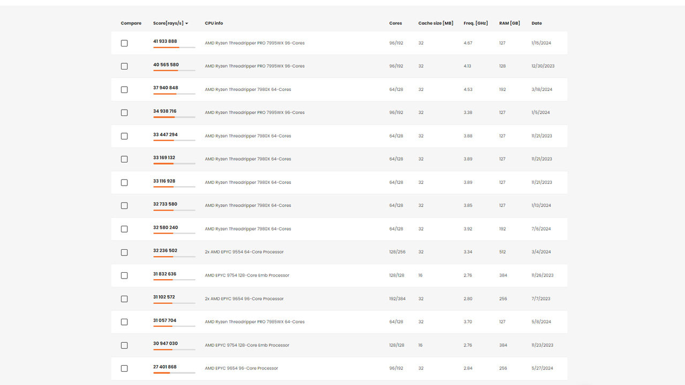Screen dimensions: 685x385
Task: Click the frequency value 4.13
Action: pos(468,66)
